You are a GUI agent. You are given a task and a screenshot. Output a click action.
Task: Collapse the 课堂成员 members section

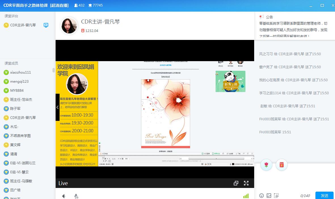click(x=11, y=63)
